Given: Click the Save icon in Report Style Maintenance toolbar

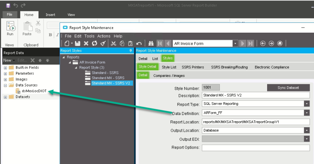Looking at the screenshot, I should (77, 44).
